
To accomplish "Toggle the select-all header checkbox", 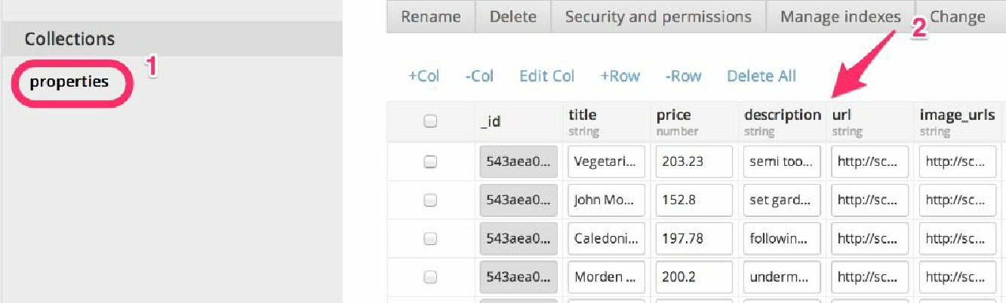I will click(430, 121).
